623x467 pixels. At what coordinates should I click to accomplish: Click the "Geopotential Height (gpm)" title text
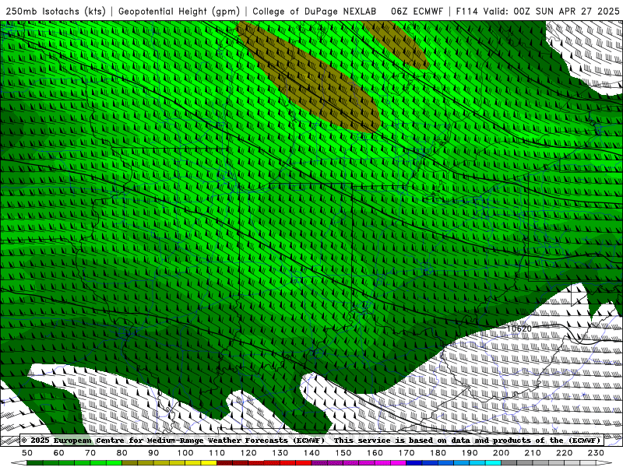(x=179, y=11)
